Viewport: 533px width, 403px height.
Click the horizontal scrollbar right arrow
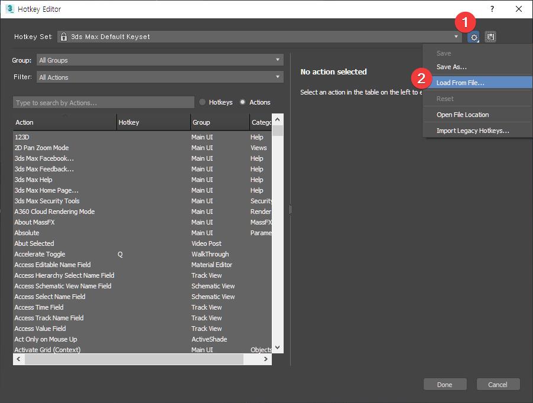[266, 359]
